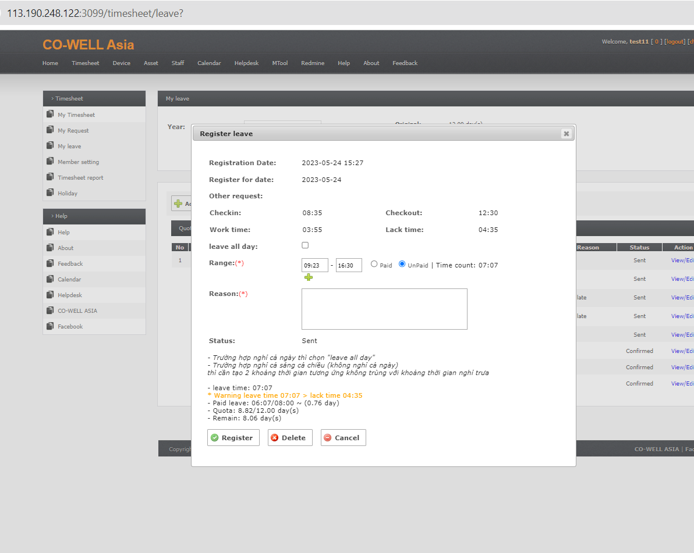The image size is (694, 553).
Task: Click document icon beside Timesheet report
Action: point(50,177)
